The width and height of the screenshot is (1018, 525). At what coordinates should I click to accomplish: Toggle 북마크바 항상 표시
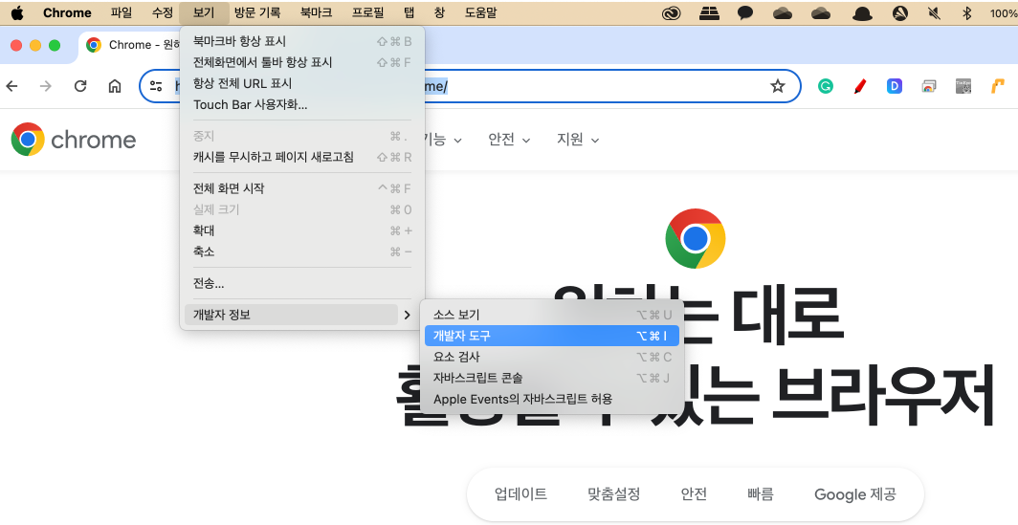302,41
